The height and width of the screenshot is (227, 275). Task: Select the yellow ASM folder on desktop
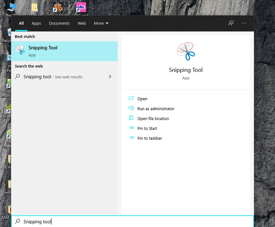(34, 8)
